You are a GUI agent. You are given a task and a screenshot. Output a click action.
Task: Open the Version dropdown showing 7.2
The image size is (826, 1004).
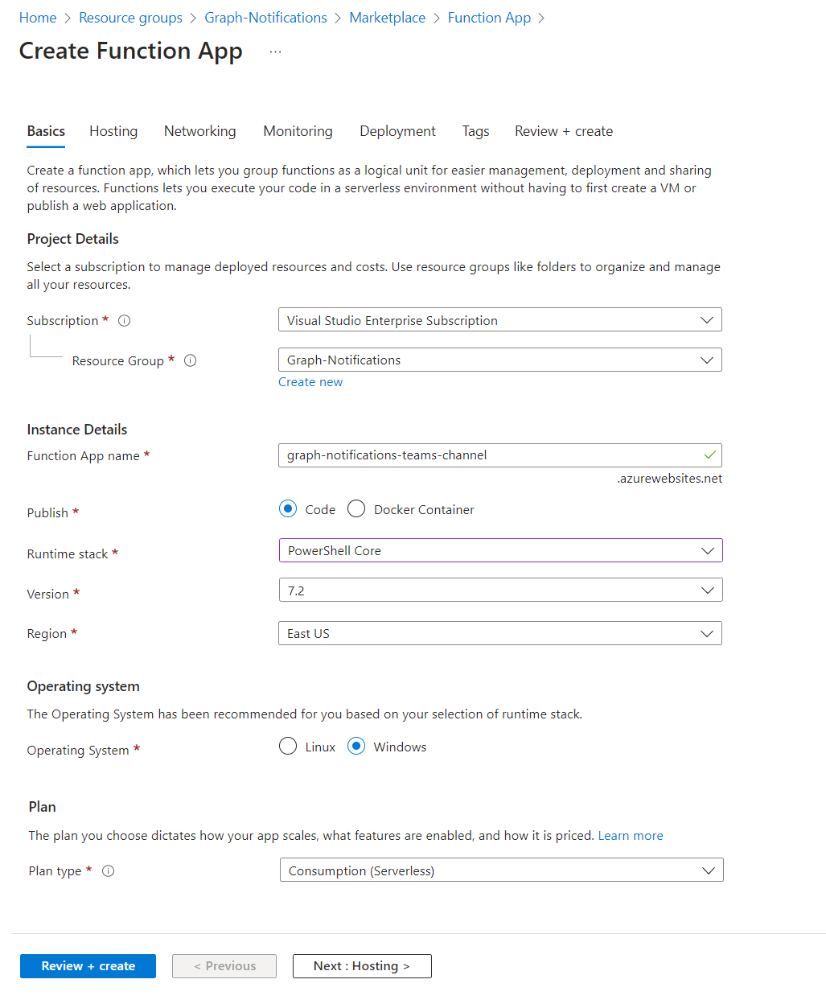[499, 590]
